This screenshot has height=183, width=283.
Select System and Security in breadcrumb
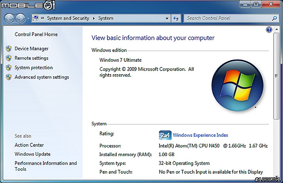click(x=68, y=18)
